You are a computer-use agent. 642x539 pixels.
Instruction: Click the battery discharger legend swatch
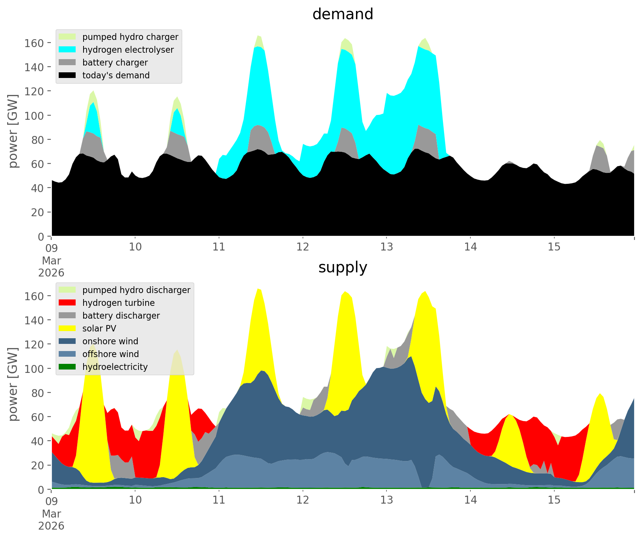coord(67,316)
